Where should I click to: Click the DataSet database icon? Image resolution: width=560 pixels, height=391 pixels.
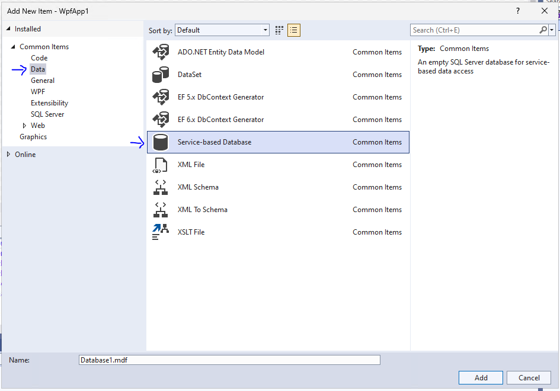click(161, 75)
